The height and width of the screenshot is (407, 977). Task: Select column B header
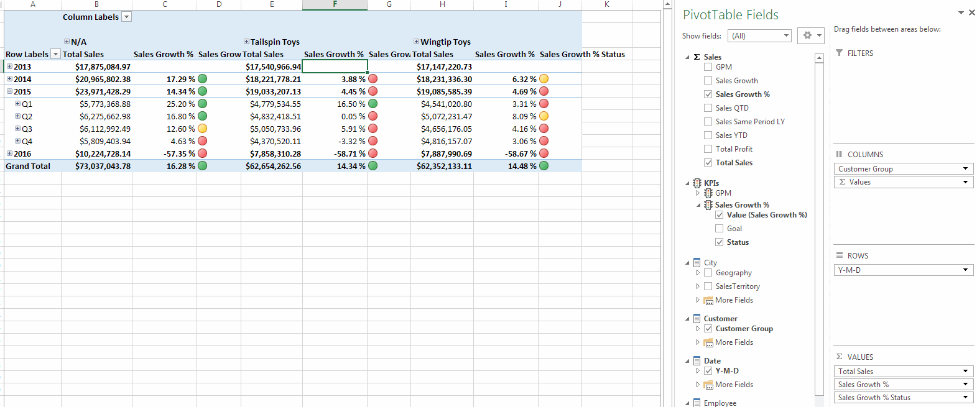[96, 4]
